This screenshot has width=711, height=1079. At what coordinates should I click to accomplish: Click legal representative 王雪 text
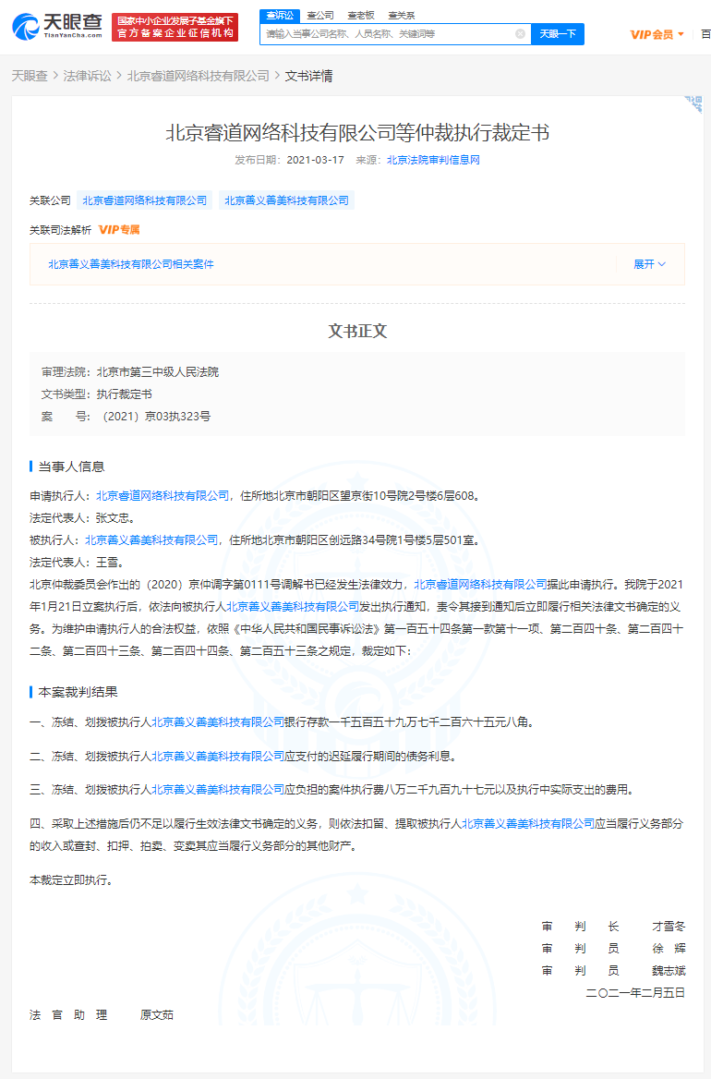click(x=106, y=563)
